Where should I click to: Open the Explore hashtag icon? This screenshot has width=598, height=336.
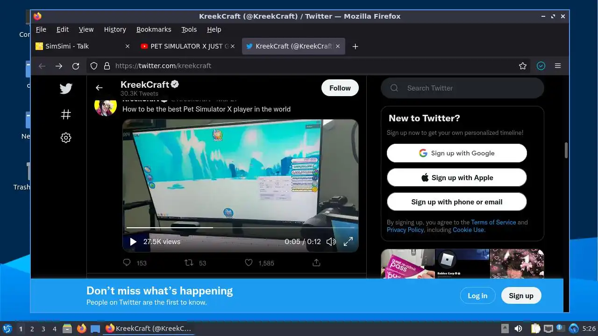pos(66,114)
